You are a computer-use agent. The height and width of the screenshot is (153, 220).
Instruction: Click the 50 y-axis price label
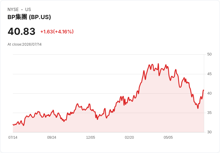pyautogui.click(x=209, y=54)
